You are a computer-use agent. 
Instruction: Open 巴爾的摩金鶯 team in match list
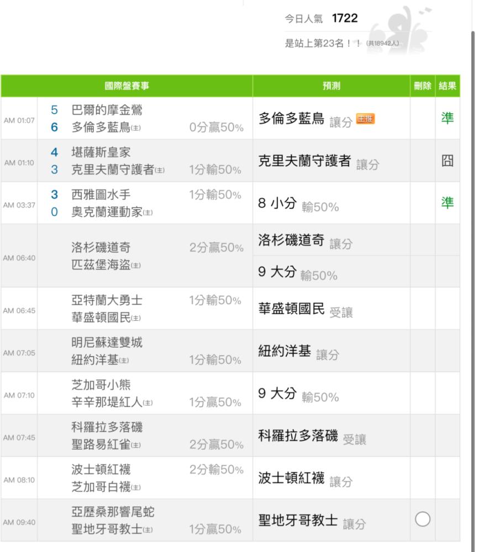107,110
